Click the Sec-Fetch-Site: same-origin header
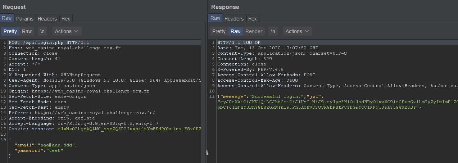Viewport: 458px width, 163px height. pyautogui.click(x=47, y=96)
